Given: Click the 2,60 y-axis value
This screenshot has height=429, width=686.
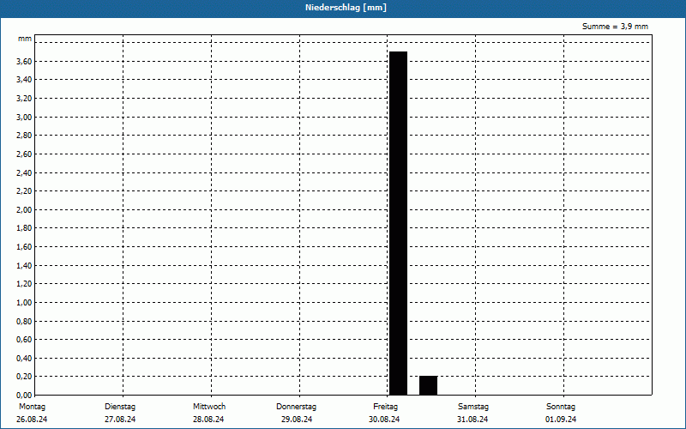Looking at the screenshot, I should click(x=24, y=154).
